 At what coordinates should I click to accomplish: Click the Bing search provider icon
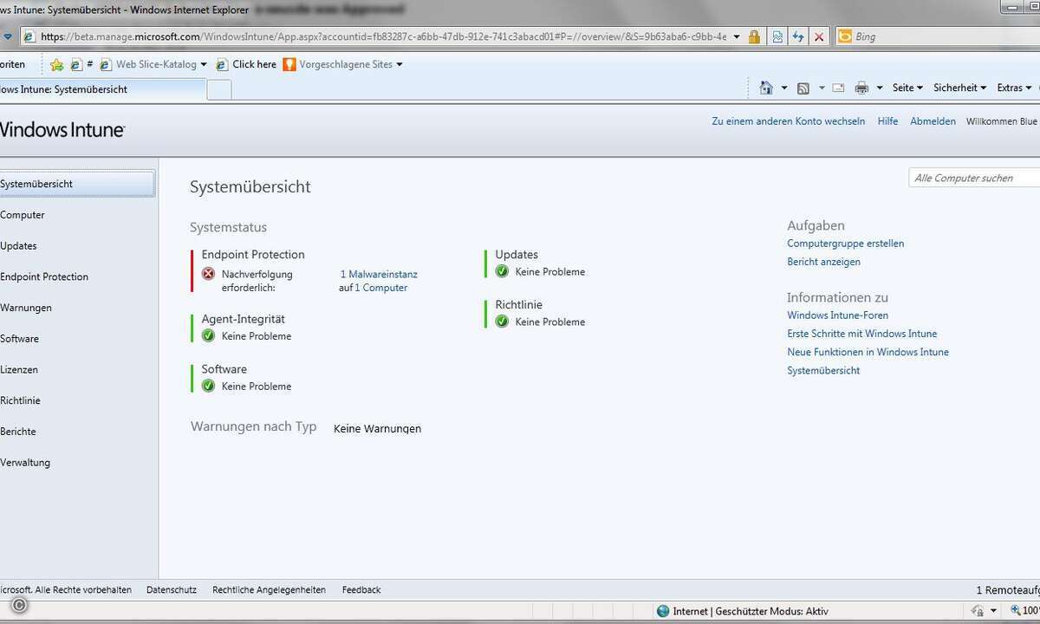[843, 36]
